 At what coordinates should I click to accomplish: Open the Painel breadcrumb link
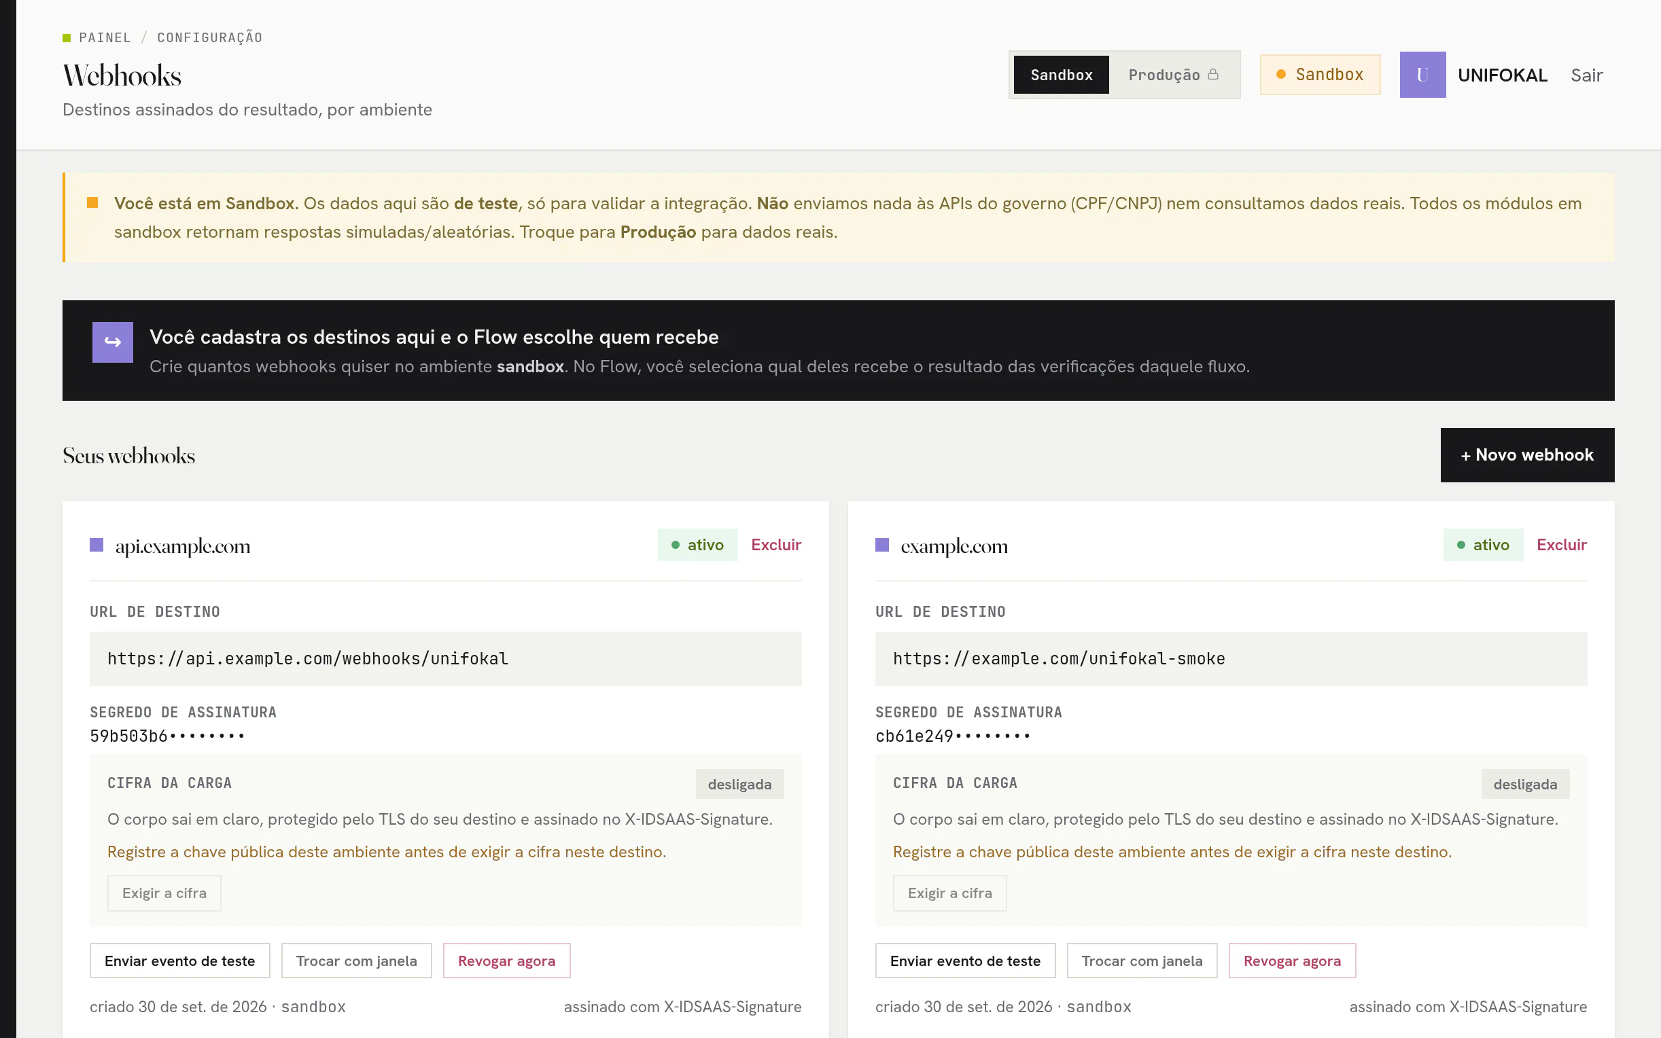105,38
